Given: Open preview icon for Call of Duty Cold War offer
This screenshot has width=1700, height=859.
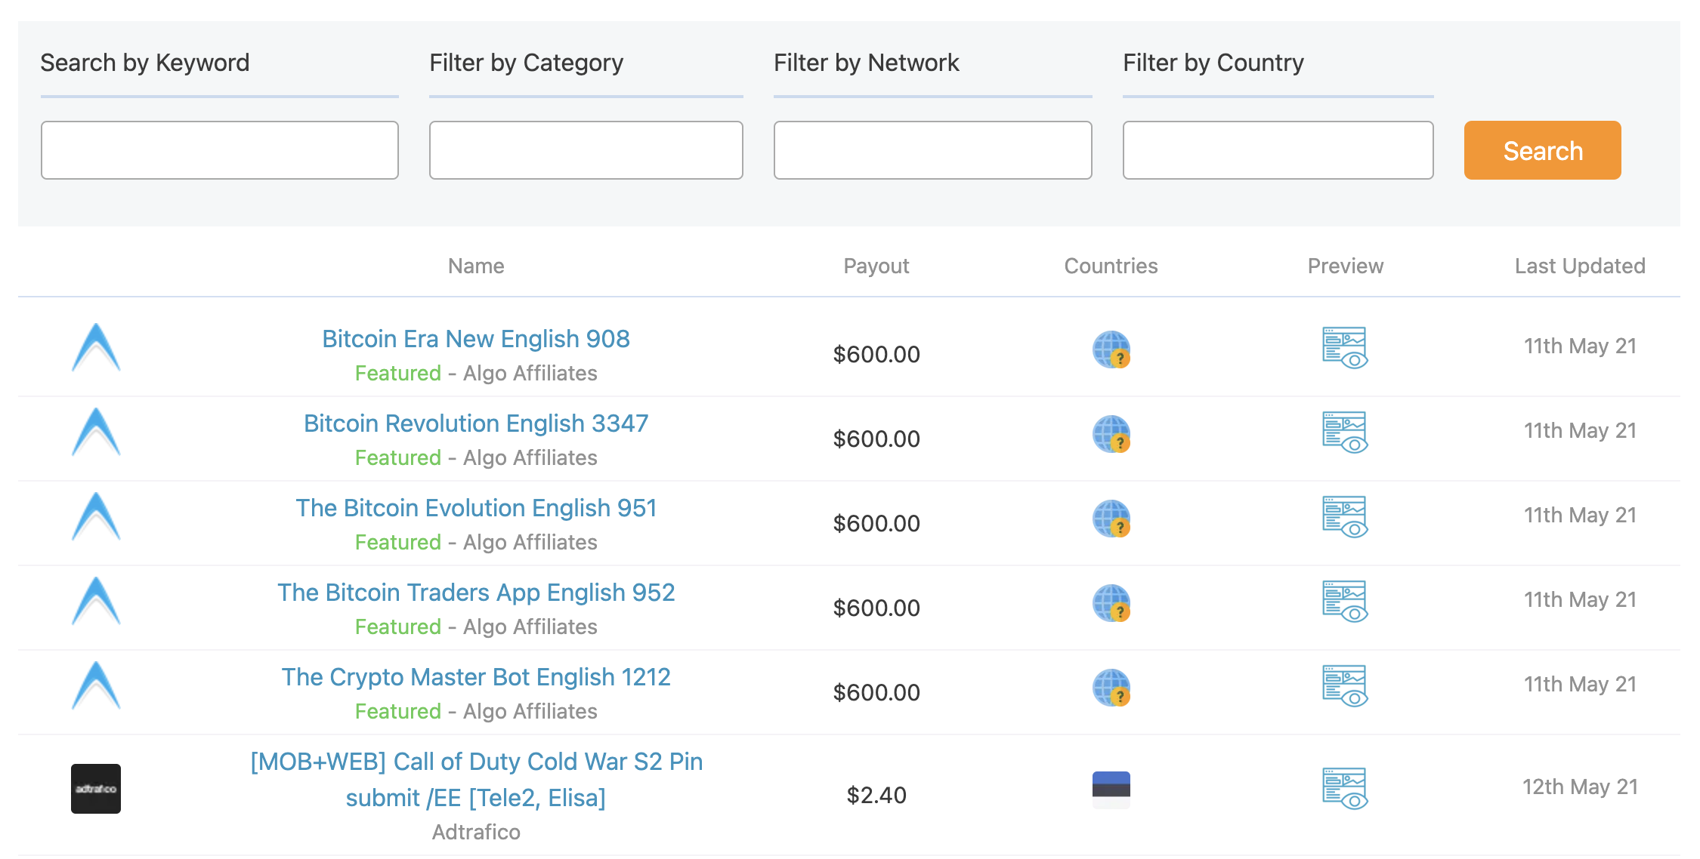Looking at the screenshot, I should [x=1345, y=789].
